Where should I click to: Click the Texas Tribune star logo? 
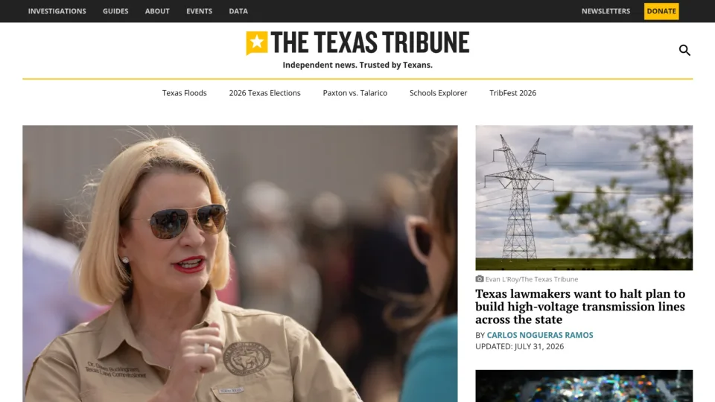coord(257,43)
